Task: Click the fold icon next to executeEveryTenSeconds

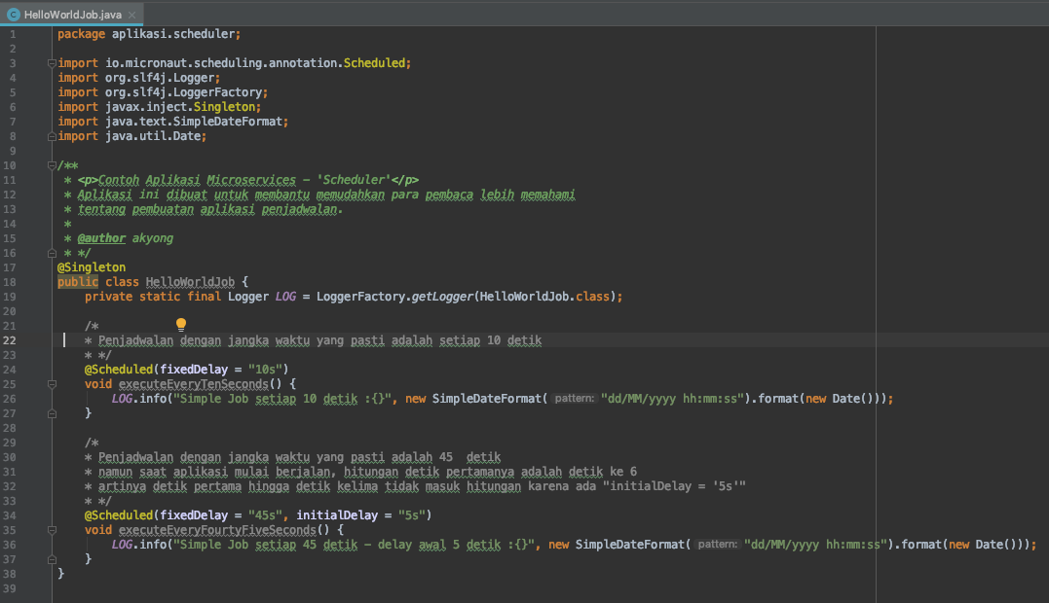Action: click(x=52, y=383)
